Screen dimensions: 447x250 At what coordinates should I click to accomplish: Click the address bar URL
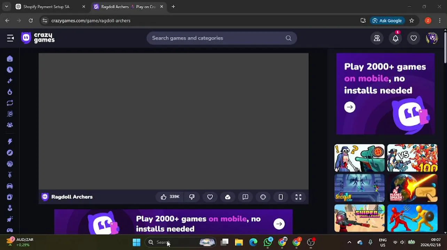coord(91,20)
